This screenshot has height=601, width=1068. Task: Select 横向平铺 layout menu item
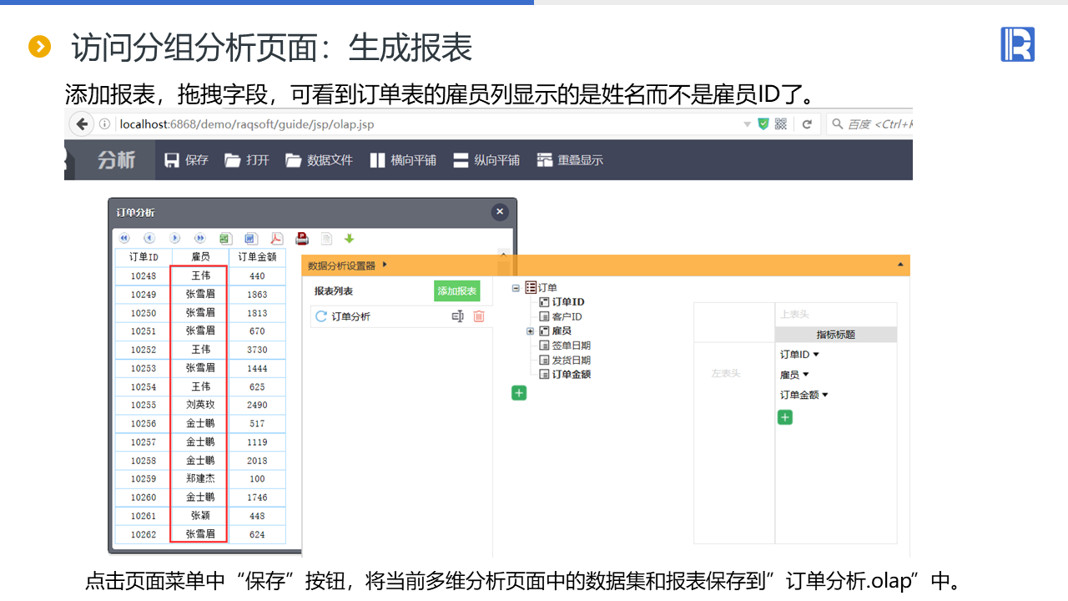404,160
